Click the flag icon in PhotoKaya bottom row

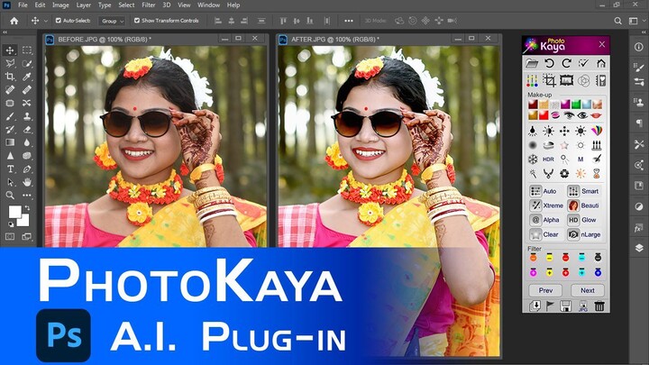[550, 306]
